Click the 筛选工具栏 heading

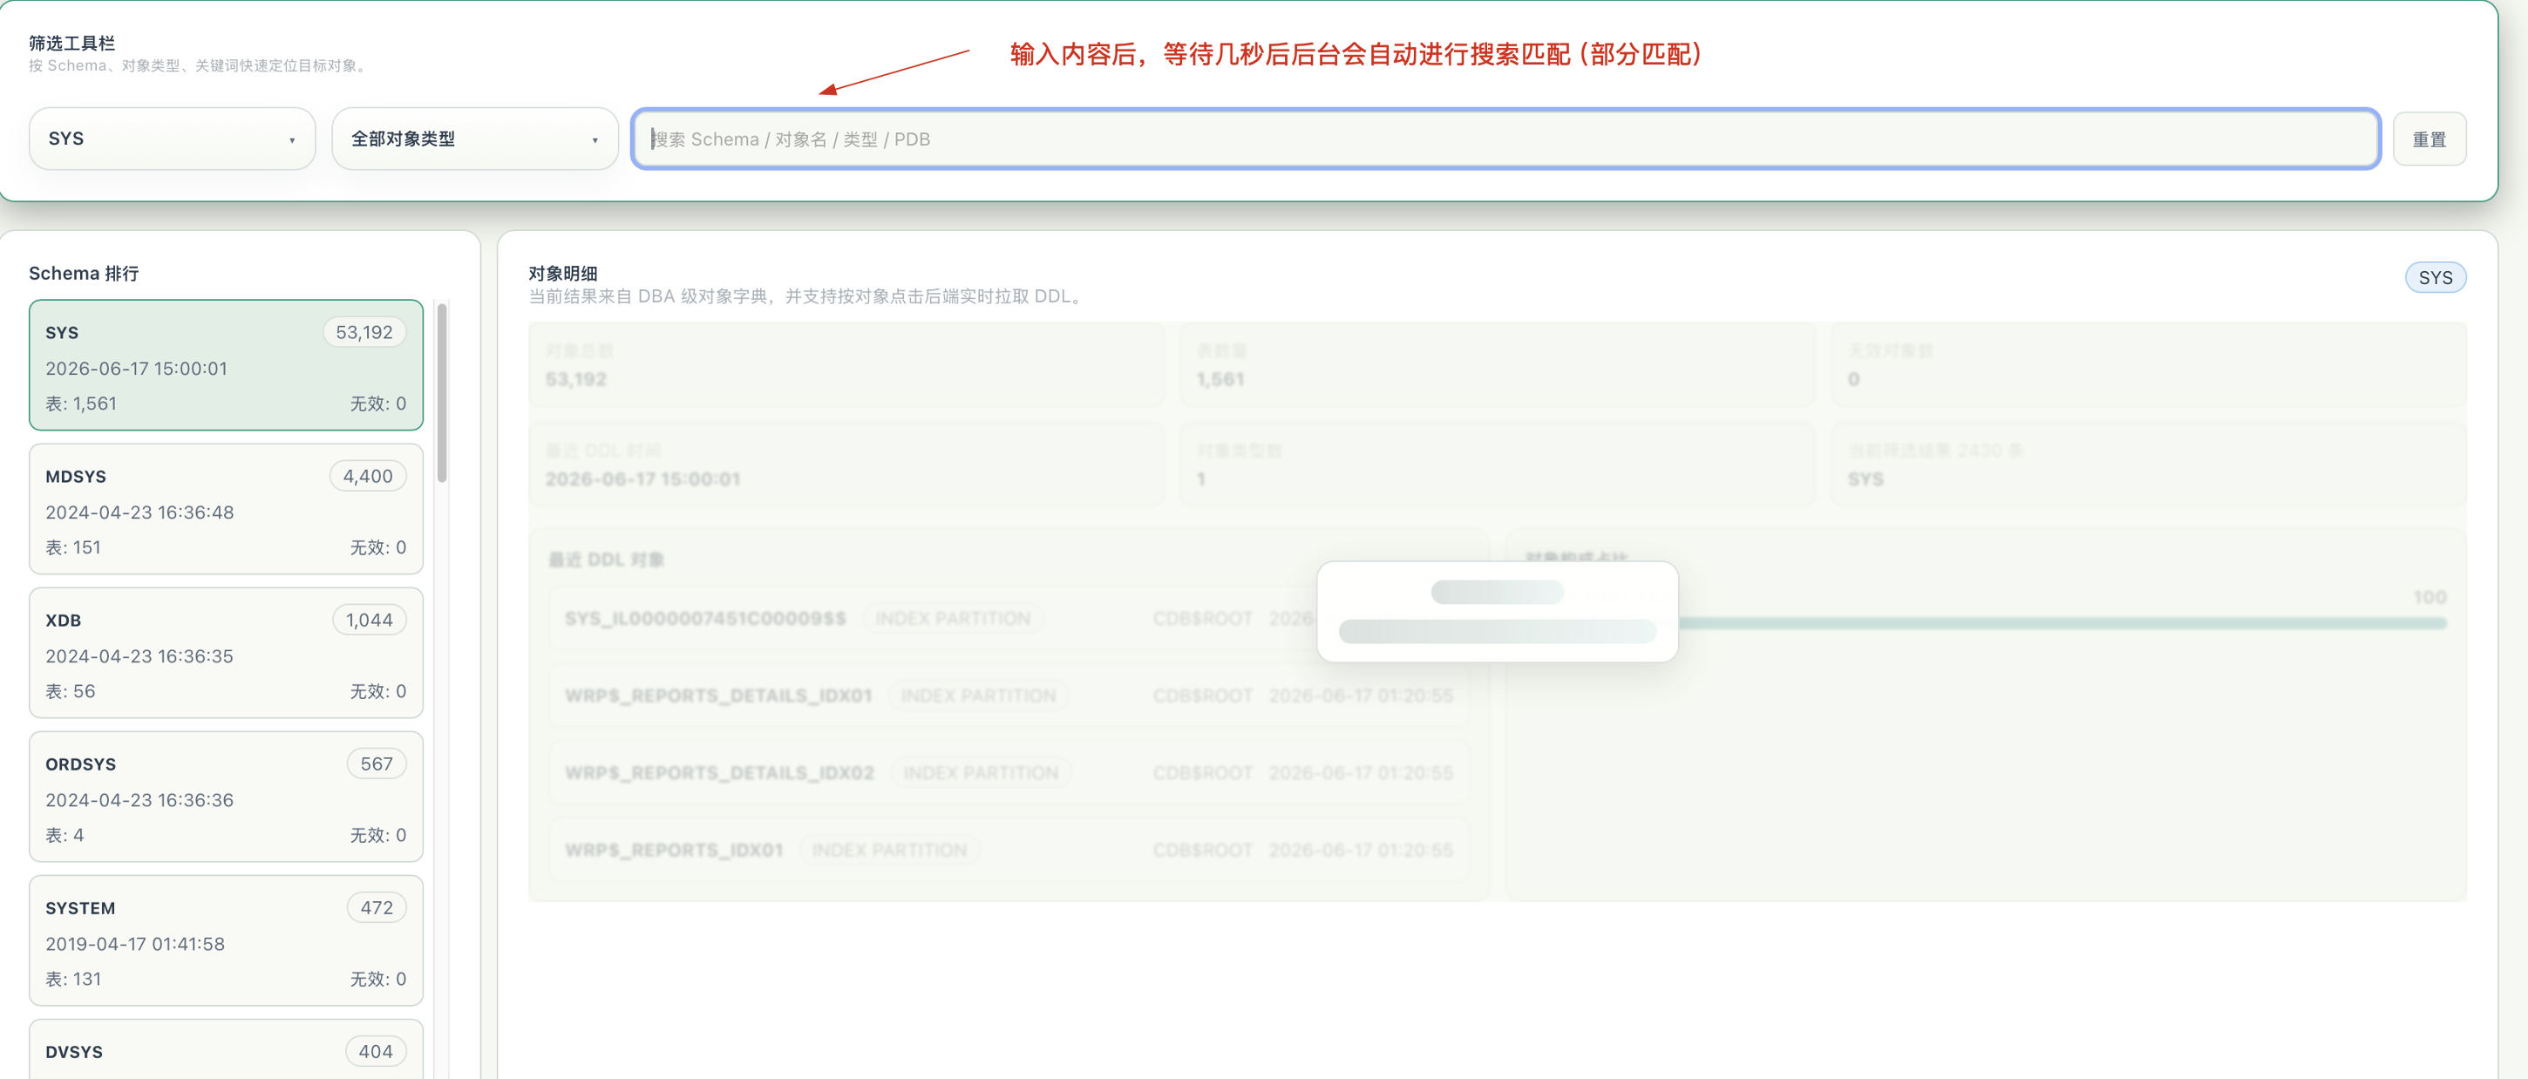coord(71,44)
